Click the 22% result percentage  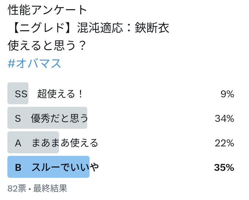point(224,143)
